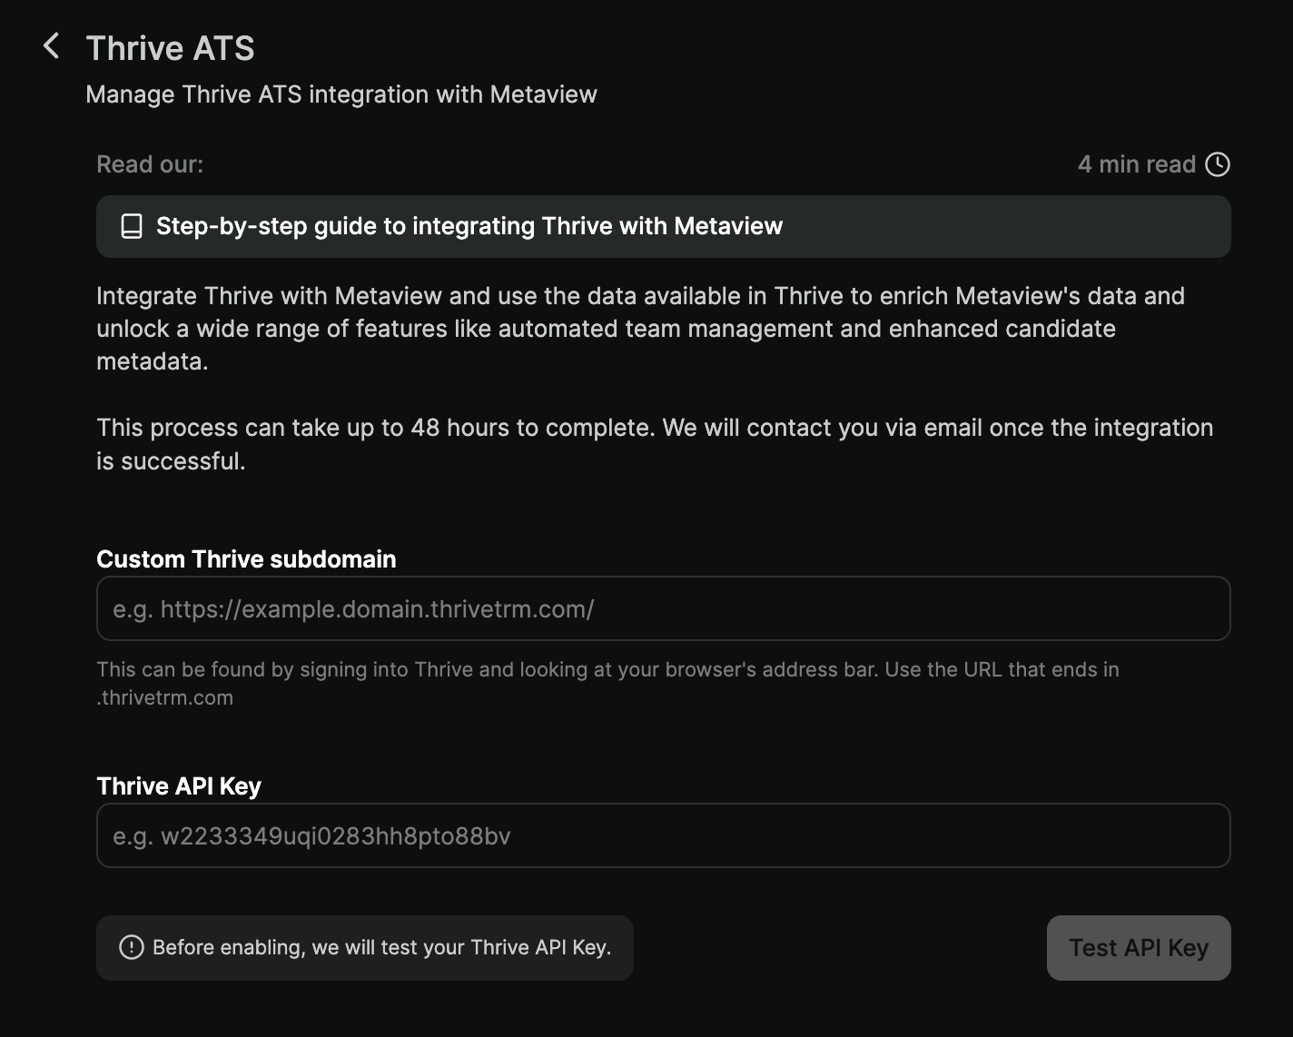This screenshot has width=1293, height=1037.
Task: Click the right end of the 'Before enabling' notice box
Action: [623, 947]
